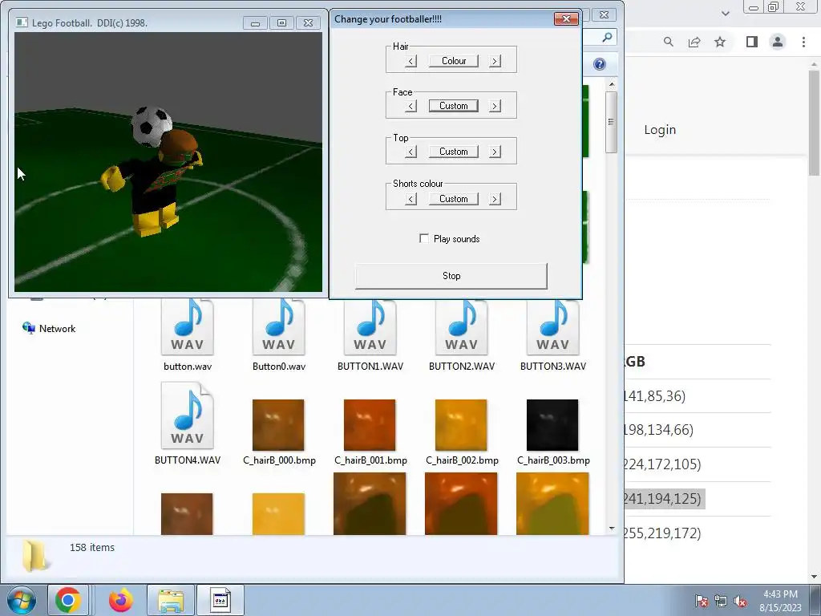
Task: Click the Chrome share page icon
Action: pyautogui.click(x=694, y=42)
